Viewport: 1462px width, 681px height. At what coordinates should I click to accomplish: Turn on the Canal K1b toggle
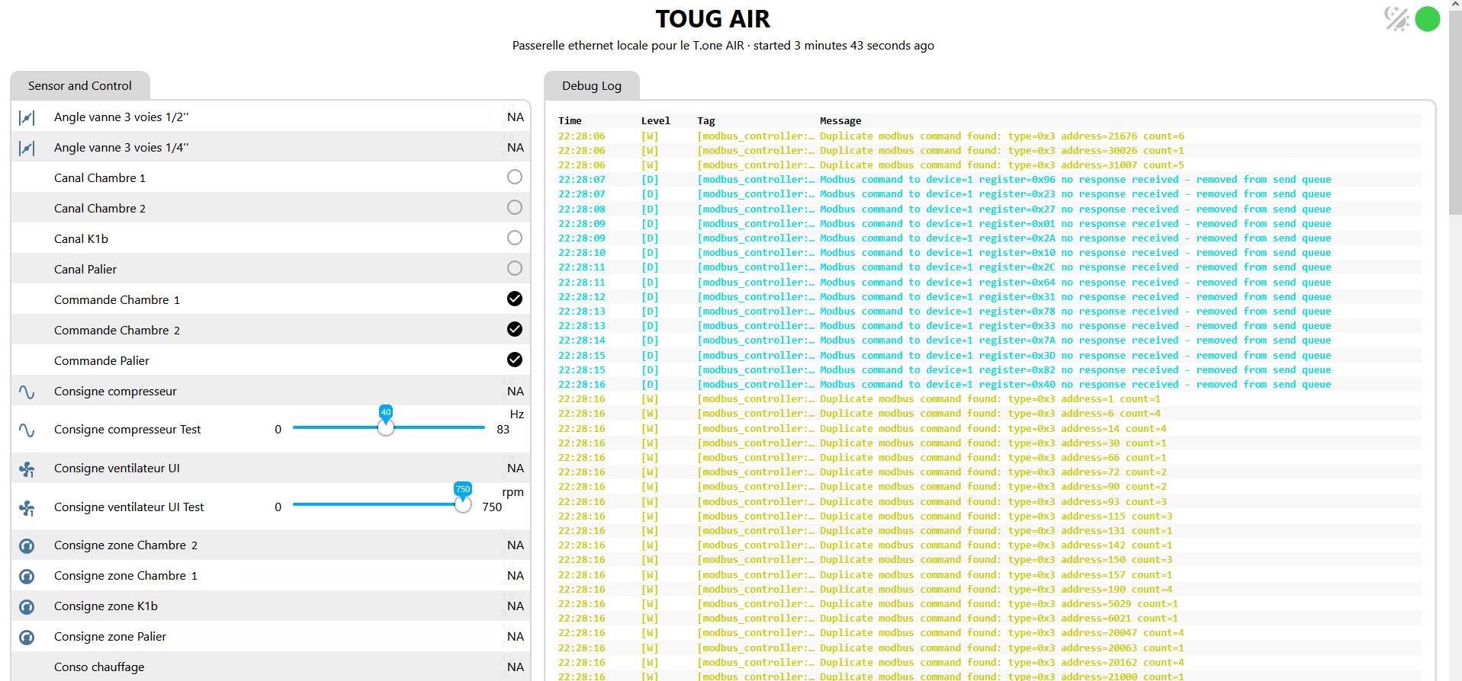point(515,238)
